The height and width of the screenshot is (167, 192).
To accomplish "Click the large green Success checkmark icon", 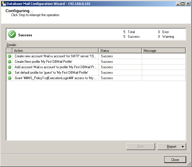I will 12,34.
